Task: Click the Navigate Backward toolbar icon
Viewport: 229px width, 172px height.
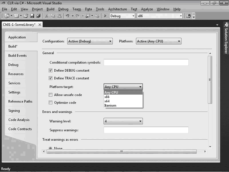Action: pyautogui.click(x=88, y=16)
